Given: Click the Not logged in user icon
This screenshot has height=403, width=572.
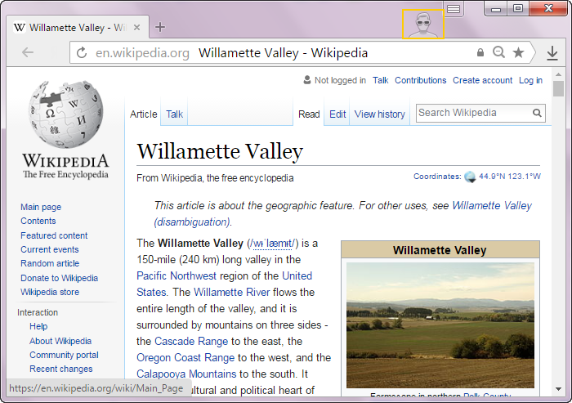Looking at the screenshot, I should pyautogui.click(x=307, y=80).
